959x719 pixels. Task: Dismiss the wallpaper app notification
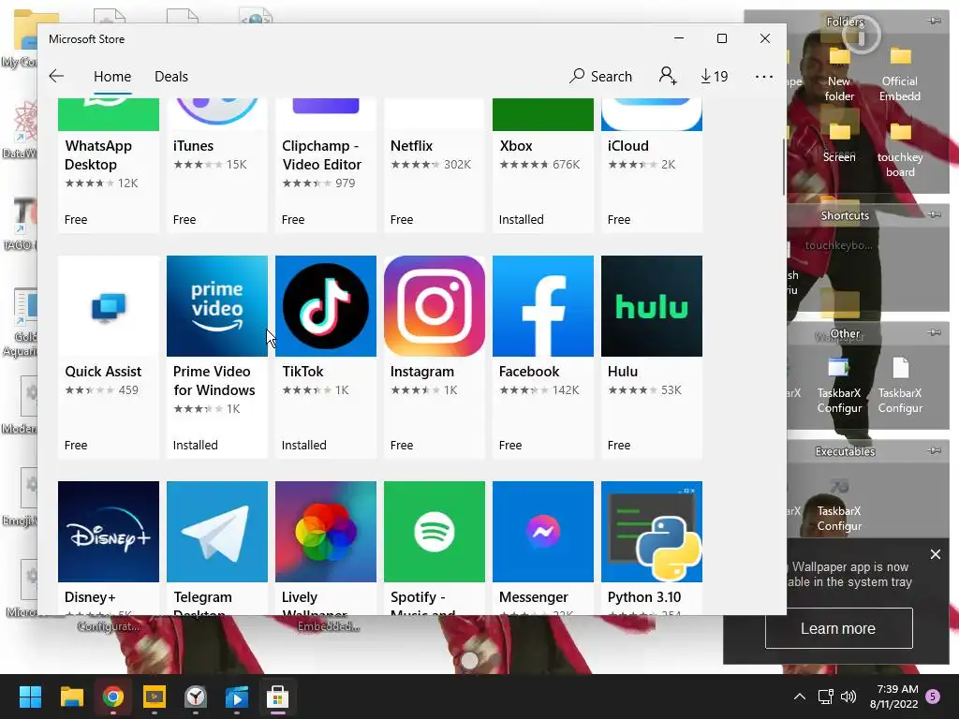[936, 554]
